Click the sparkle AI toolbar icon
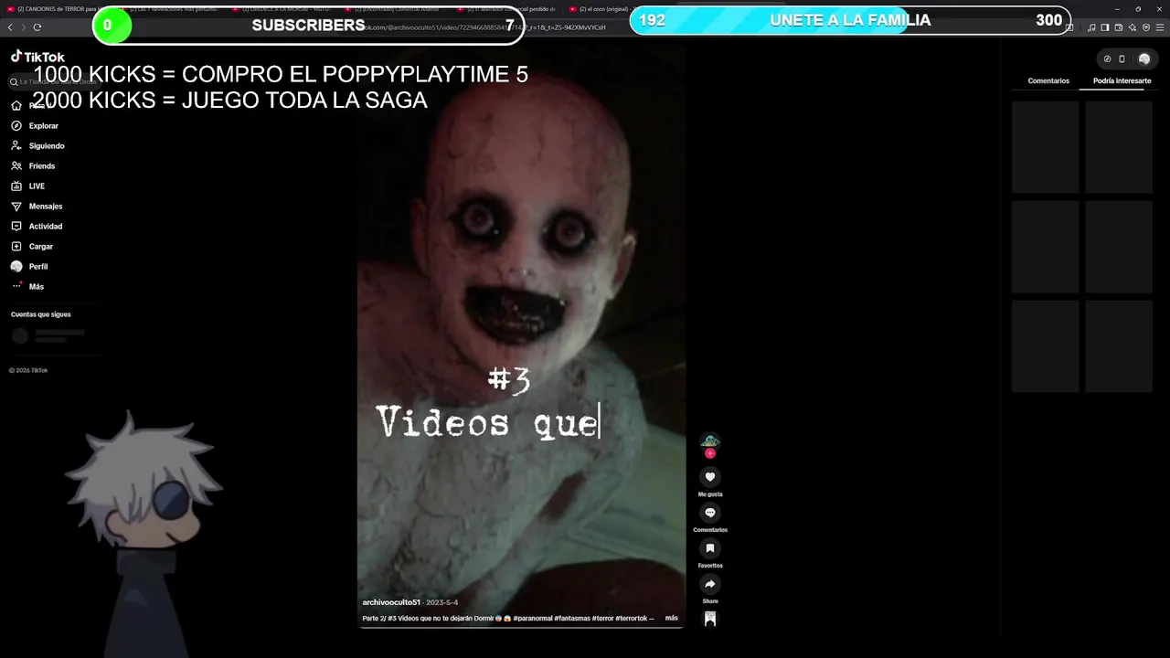The height and width of the screenshot is (658, 1170). tap(1133, 27)
